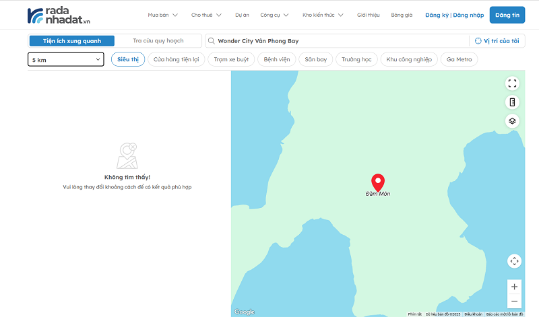
Task: Open the Điều khoản map link
Action: click(x=473, y=314)
